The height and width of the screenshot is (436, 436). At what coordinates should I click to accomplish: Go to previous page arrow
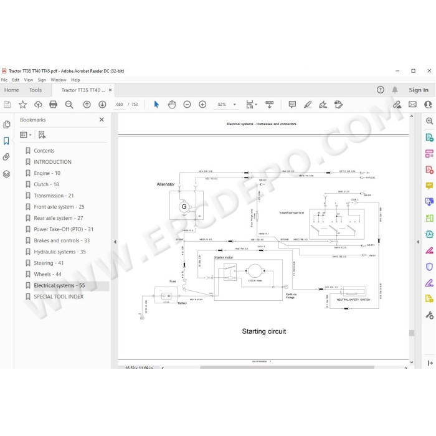87,105
